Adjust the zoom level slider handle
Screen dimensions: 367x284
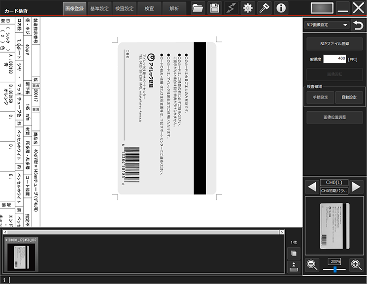pyautogui.click(x=335, y=270)
